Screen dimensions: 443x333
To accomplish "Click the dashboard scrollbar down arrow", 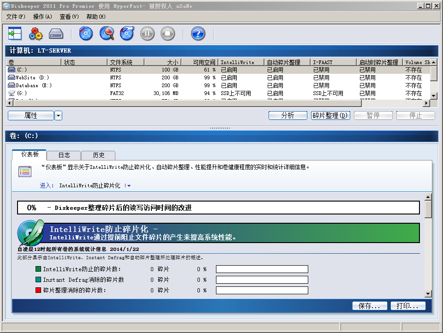I will [428, 293].
